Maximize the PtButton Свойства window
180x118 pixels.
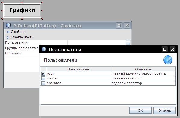click(x=119, y=26)
